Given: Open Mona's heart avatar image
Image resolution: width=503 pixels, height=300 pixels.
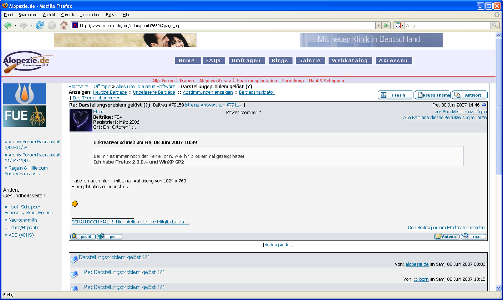Looking at the screenshot, I should click(x=81, y=120).
